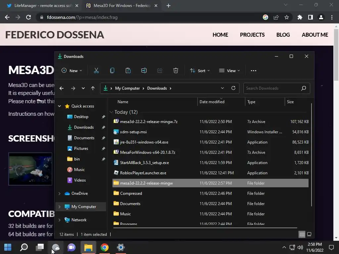
Task: Expand address bar history dropdown
Action: point(222,88)
